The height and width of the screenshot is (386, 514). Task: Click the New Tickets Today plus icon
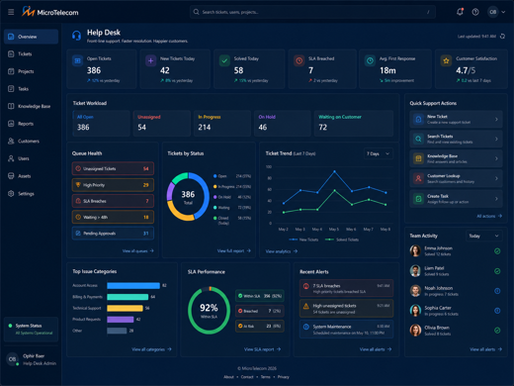(x=151, y=60)
